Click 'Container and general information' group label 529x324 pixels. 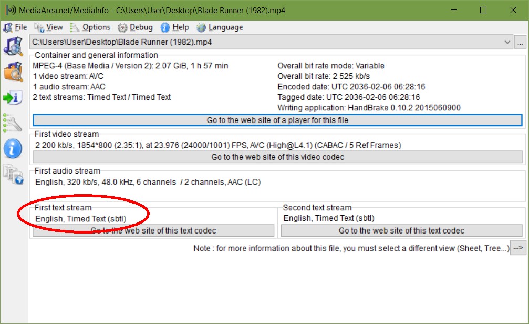[96, 55]
